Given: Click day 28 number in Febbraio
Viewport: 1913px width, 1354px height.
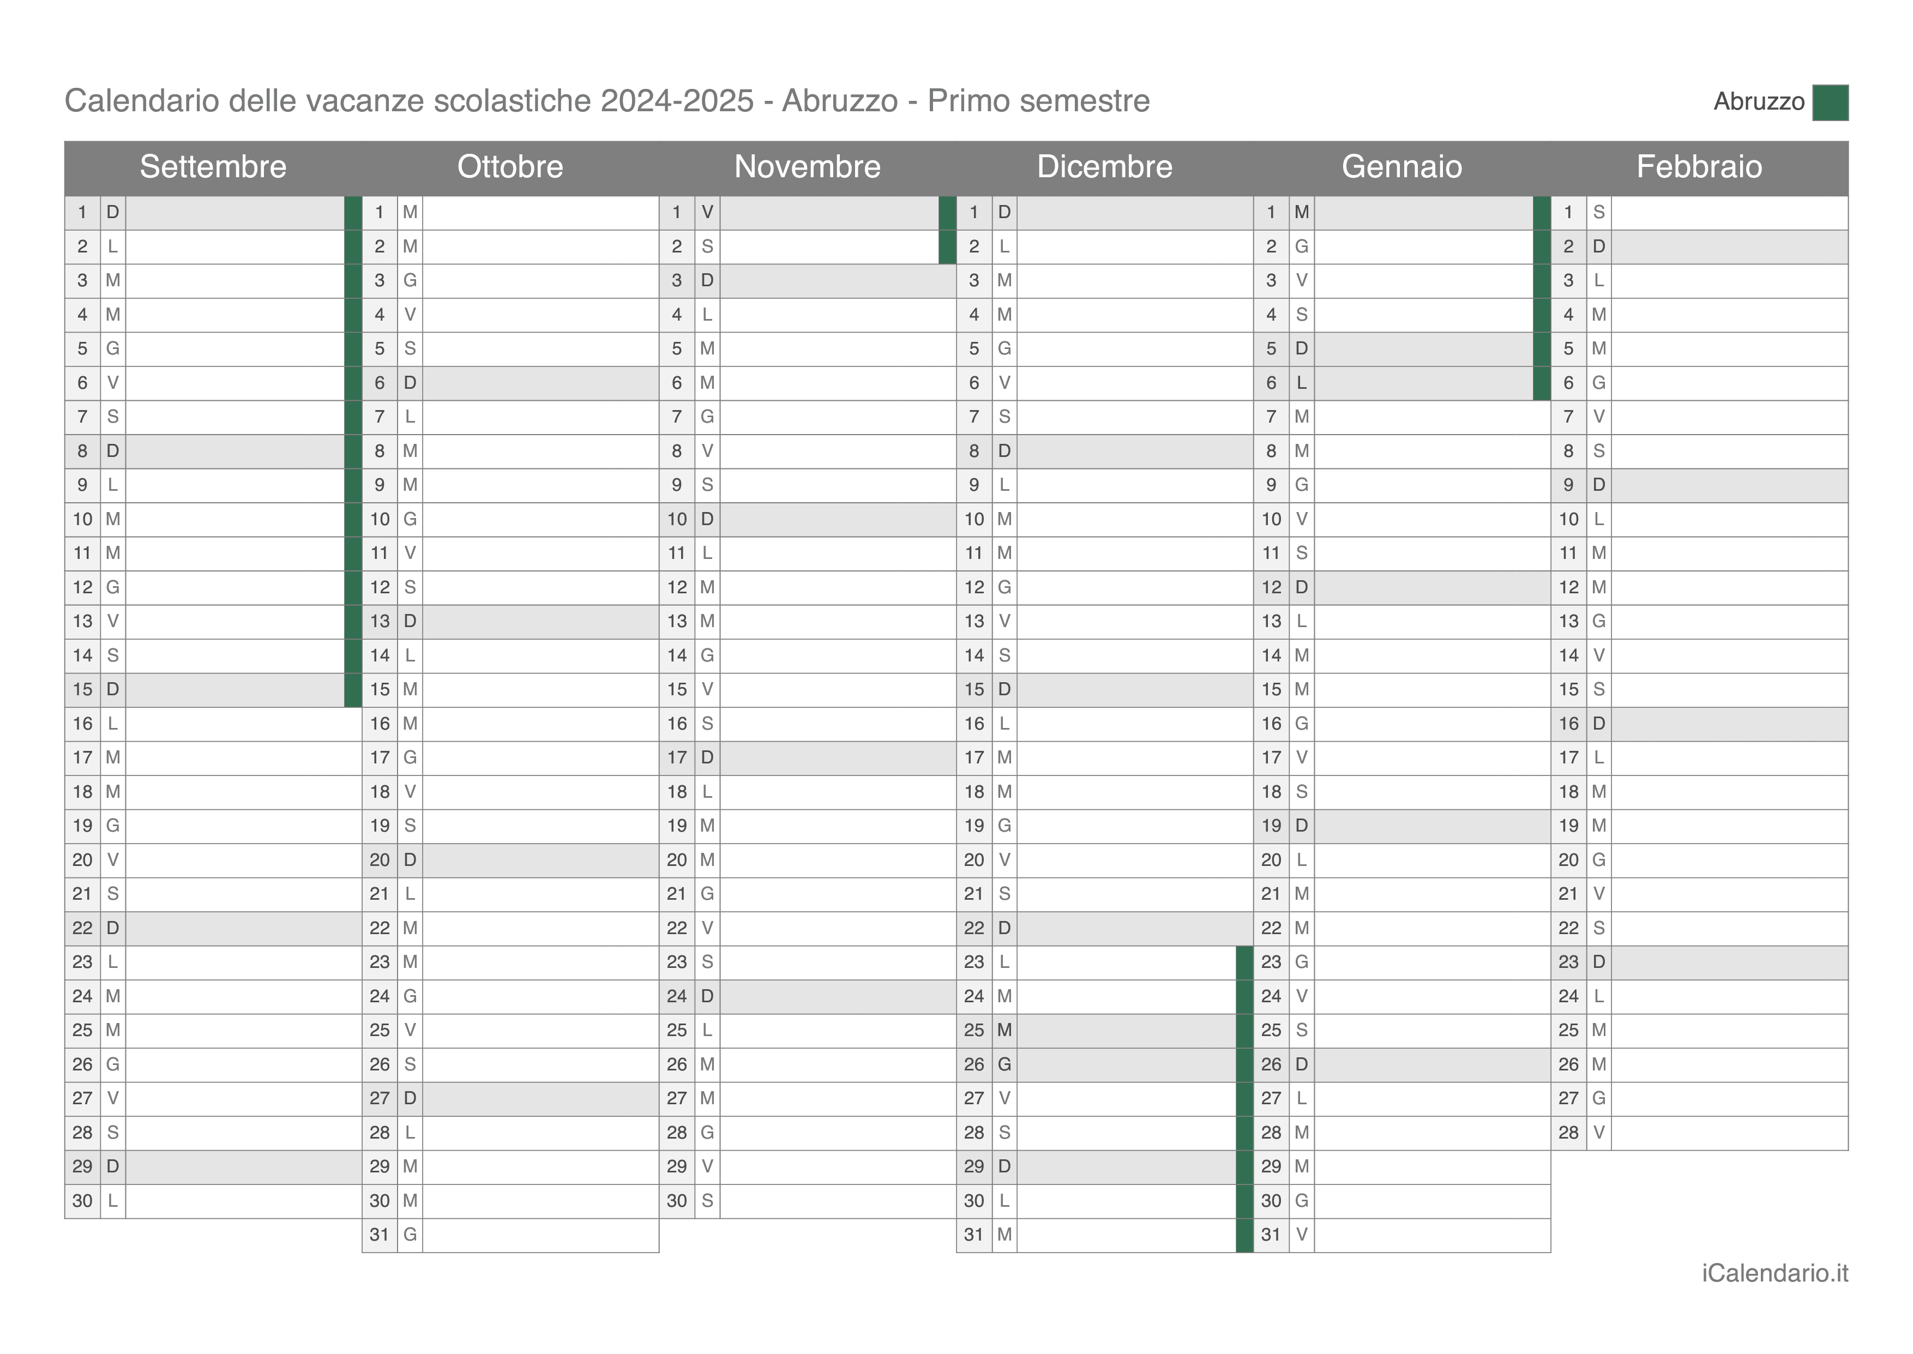Looking at the screenshot, I should (x=1569, y=1132).
